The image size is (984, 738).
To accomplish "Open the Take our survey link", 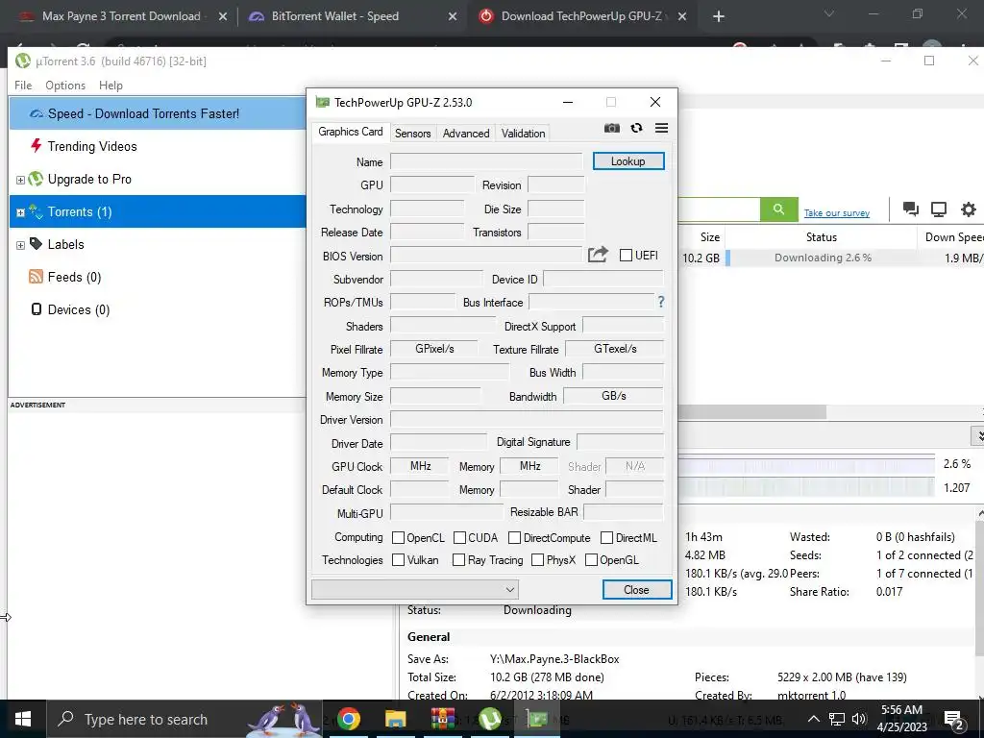I will [x=837, y=212].
